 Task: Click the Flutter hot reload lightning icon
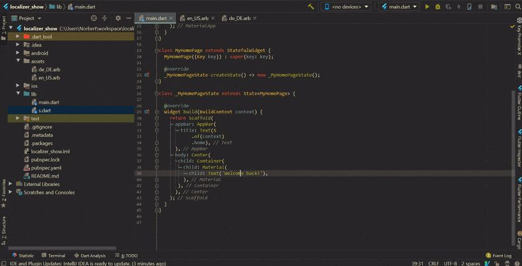tap(459, 7)
